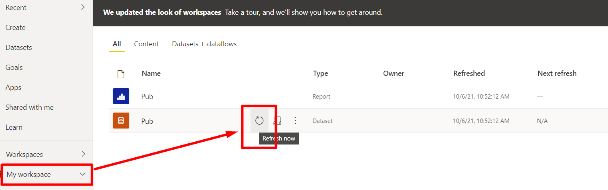Go to Datasets in the sidebar
The width and height of the screenshot is (608, 190).
tap(19, 47)
